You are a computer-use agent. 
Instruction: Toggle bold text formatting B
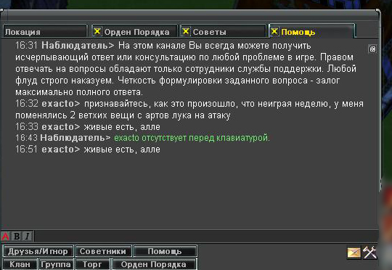(x=17, y=236)
